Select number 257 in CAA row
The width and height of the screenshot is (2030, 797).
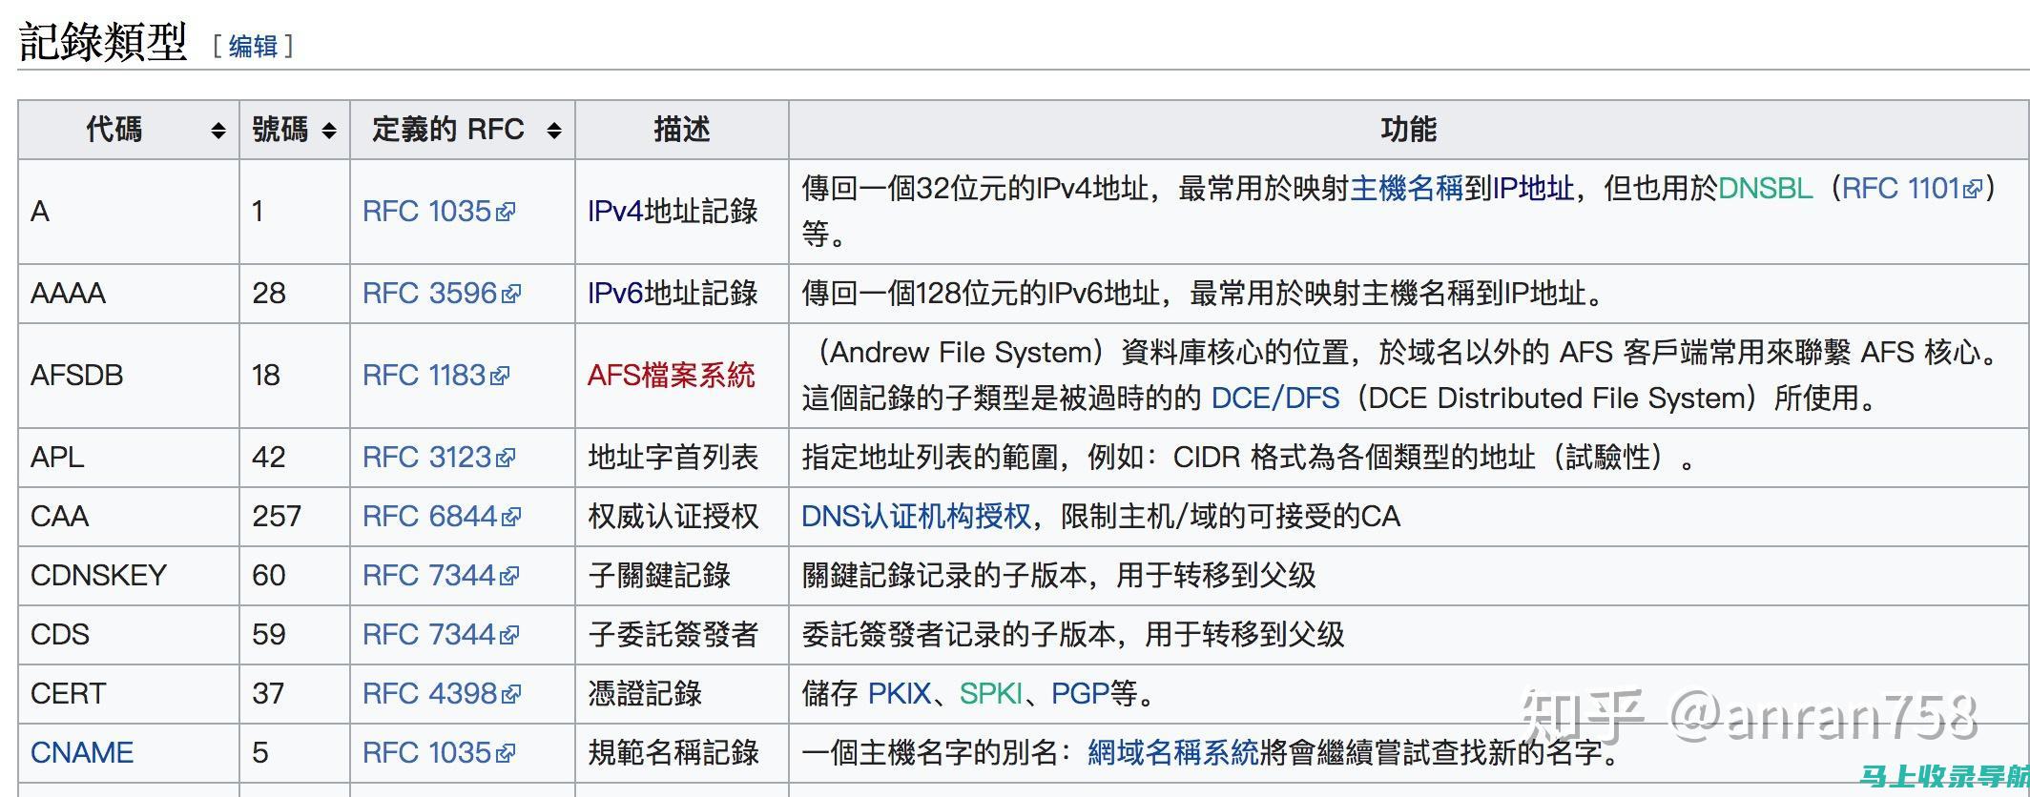(277, 516)
